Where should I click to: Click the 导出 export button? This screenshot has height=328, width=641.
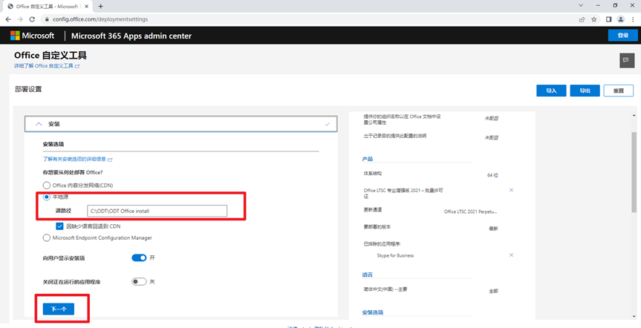point(585,91)
